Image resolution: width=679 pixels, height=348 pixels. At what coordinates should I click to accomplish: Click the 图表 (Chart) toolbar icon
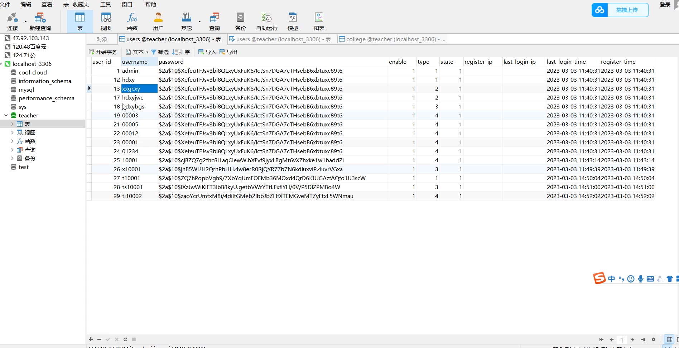coord(319,21)
